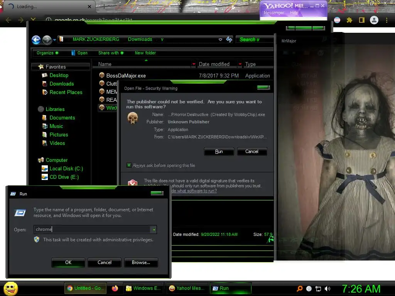Open Recent Places in sidebar

click(x=66, y=92)
